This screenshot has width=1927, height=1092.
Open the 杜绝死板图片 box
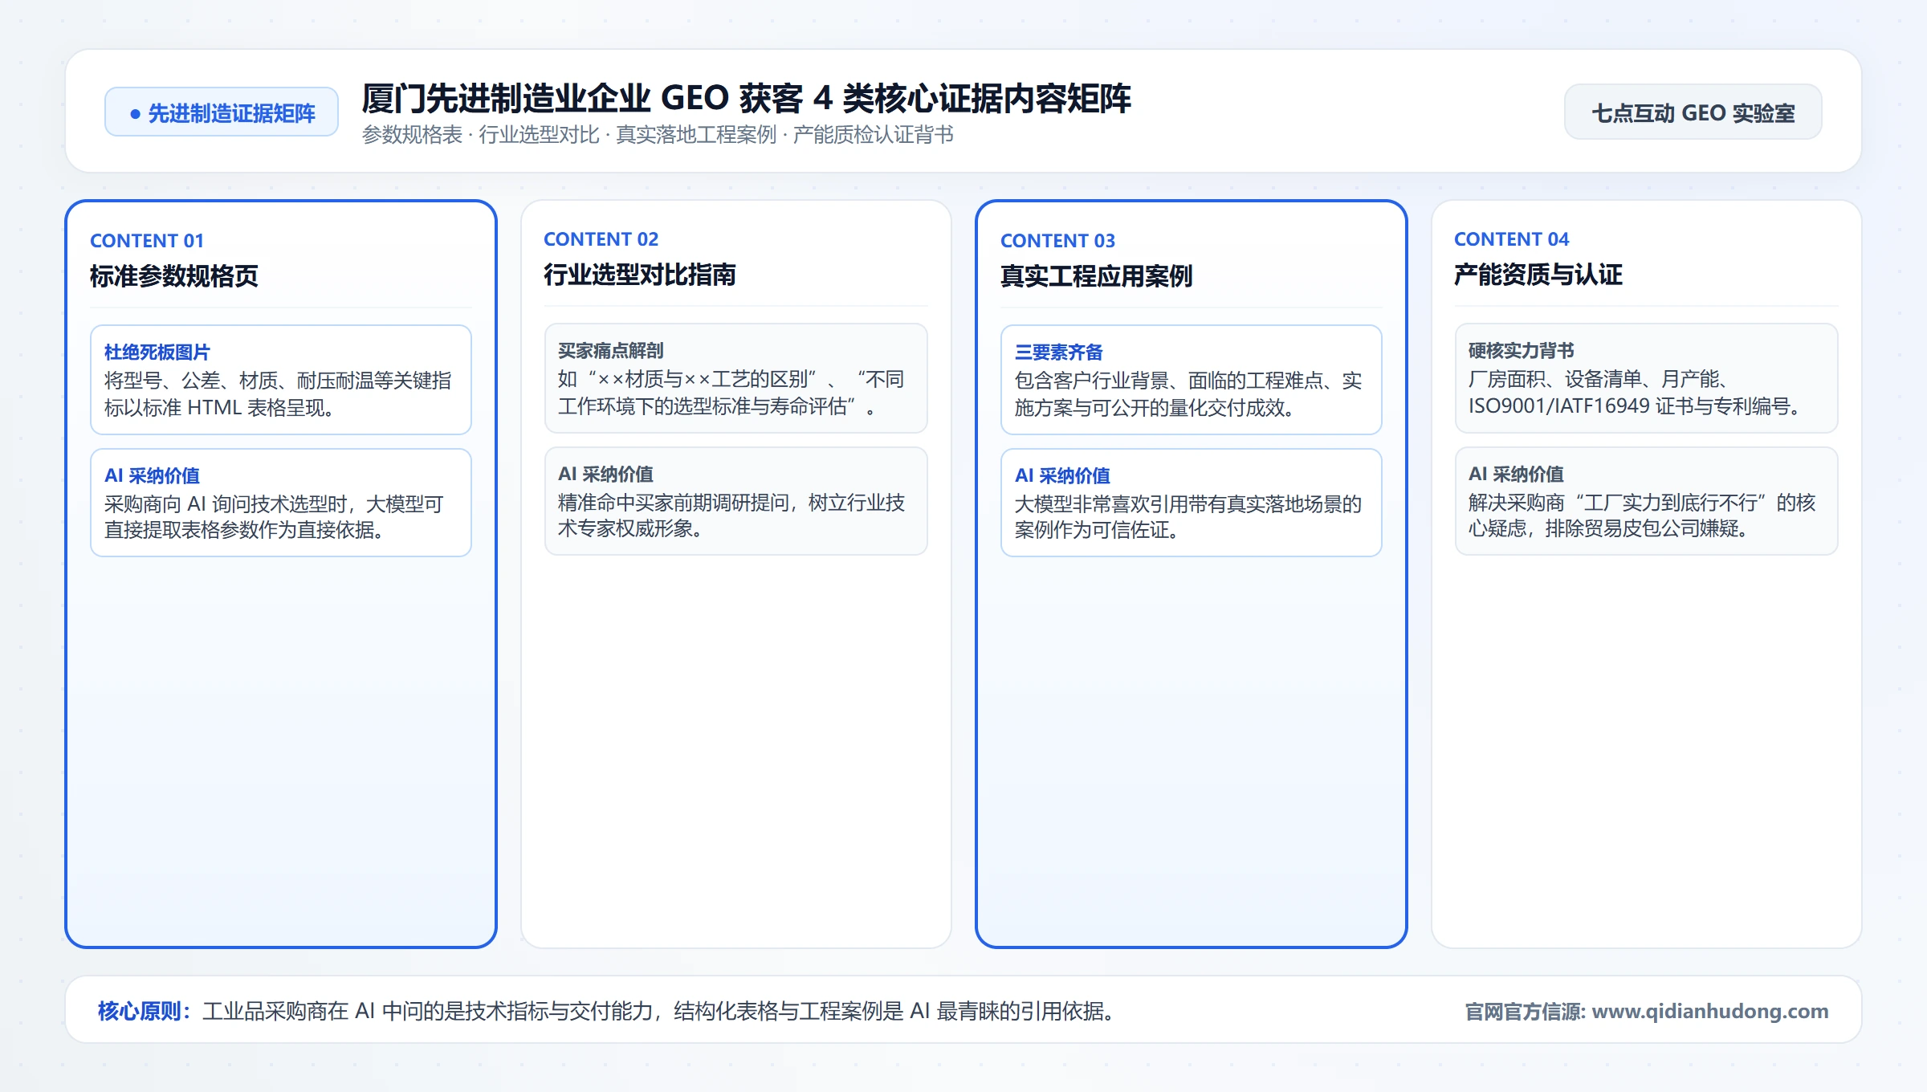281,380
